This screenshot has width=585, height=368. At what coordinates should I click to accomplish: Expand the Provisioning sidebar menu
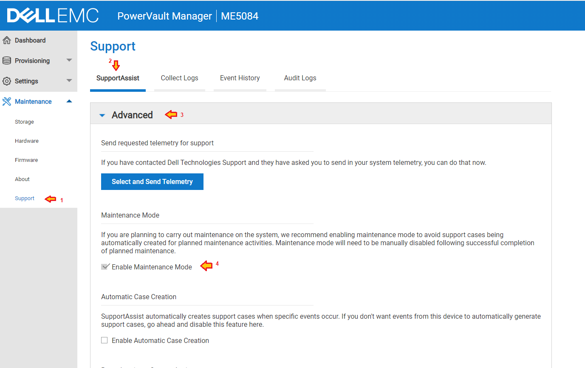69,60
